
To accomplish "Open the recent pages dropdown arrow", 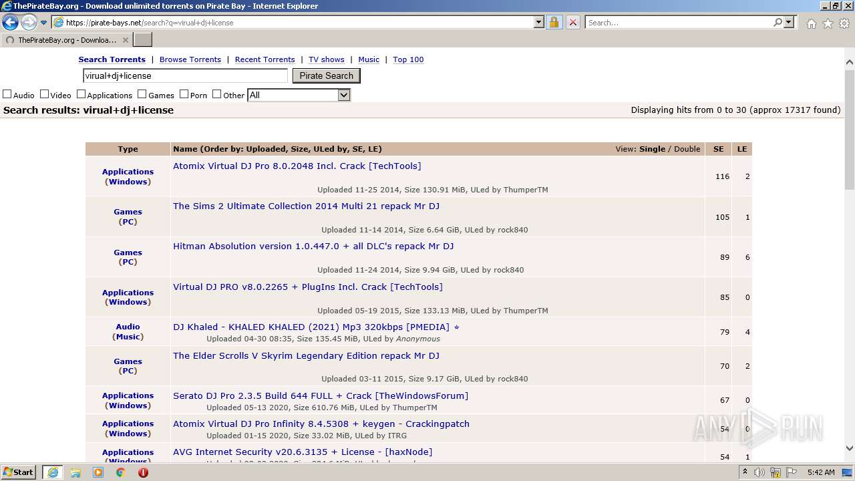I will [44, 23].
